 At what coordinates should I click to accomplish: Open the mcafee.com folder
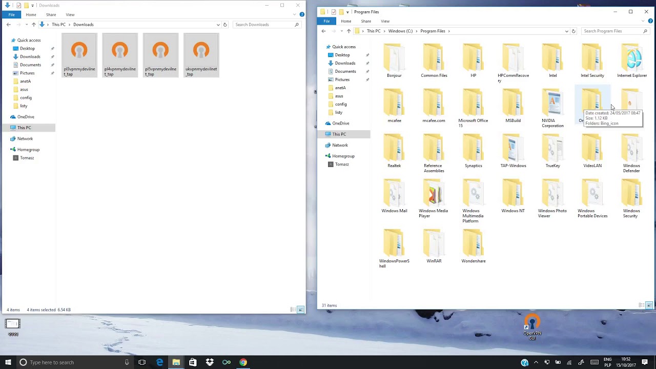click(x=434, y=106)
